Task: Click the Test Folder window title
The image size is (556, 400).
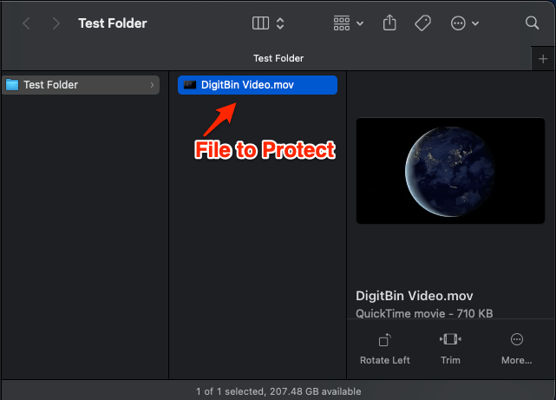Action: (x=113, y=23)
